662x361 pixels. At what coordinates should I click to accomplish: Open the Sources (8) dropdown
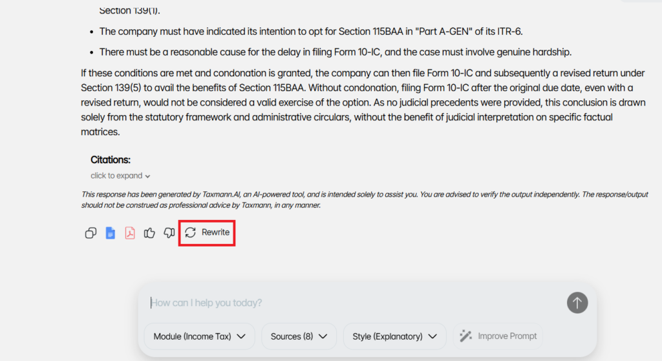point(299,336)
